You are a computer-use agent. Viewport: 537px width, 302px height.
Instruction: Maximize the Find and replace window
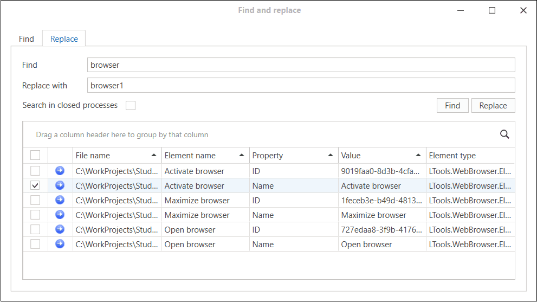[492, 10]
